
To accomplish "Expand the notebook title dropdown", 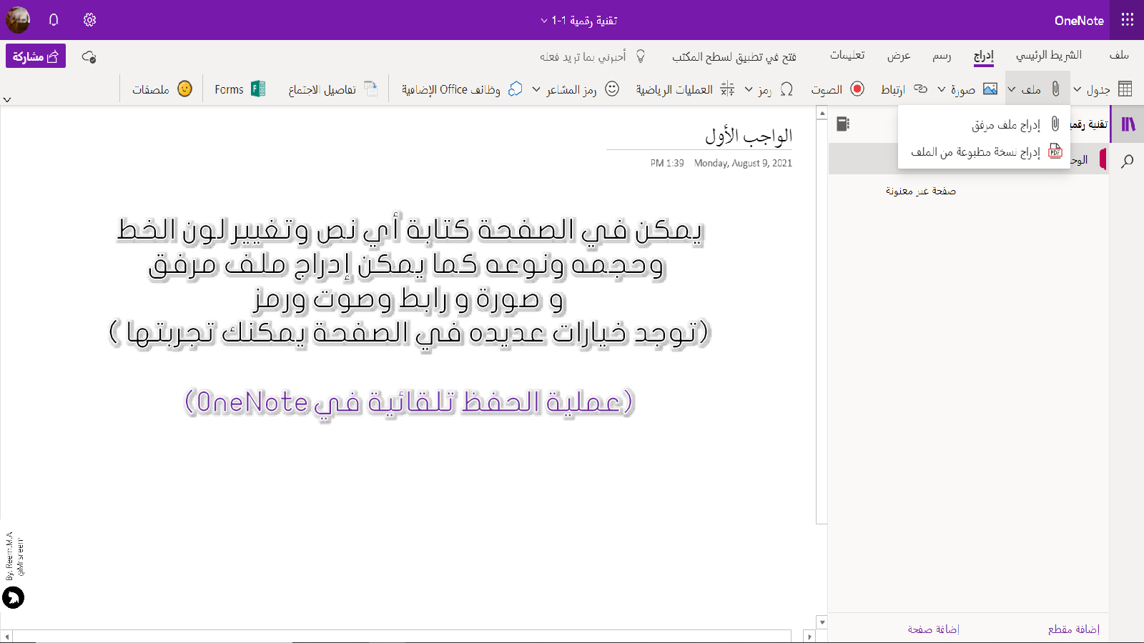I will [x=544, y=21].
